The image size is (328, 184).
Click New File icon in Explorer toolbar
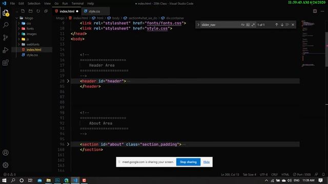coord(23,11)
